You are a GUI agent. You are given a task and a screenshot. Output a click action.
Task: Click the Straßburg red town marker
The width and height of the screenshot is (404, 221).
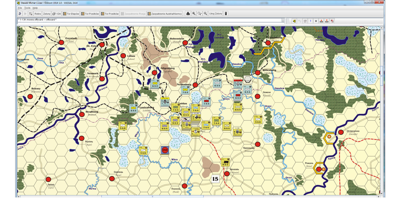click(x=82, y=114)
